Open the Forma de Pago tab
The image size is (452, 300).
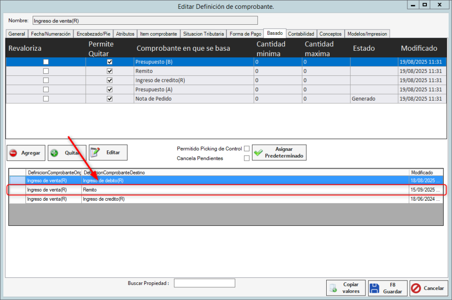pos(245,34)
